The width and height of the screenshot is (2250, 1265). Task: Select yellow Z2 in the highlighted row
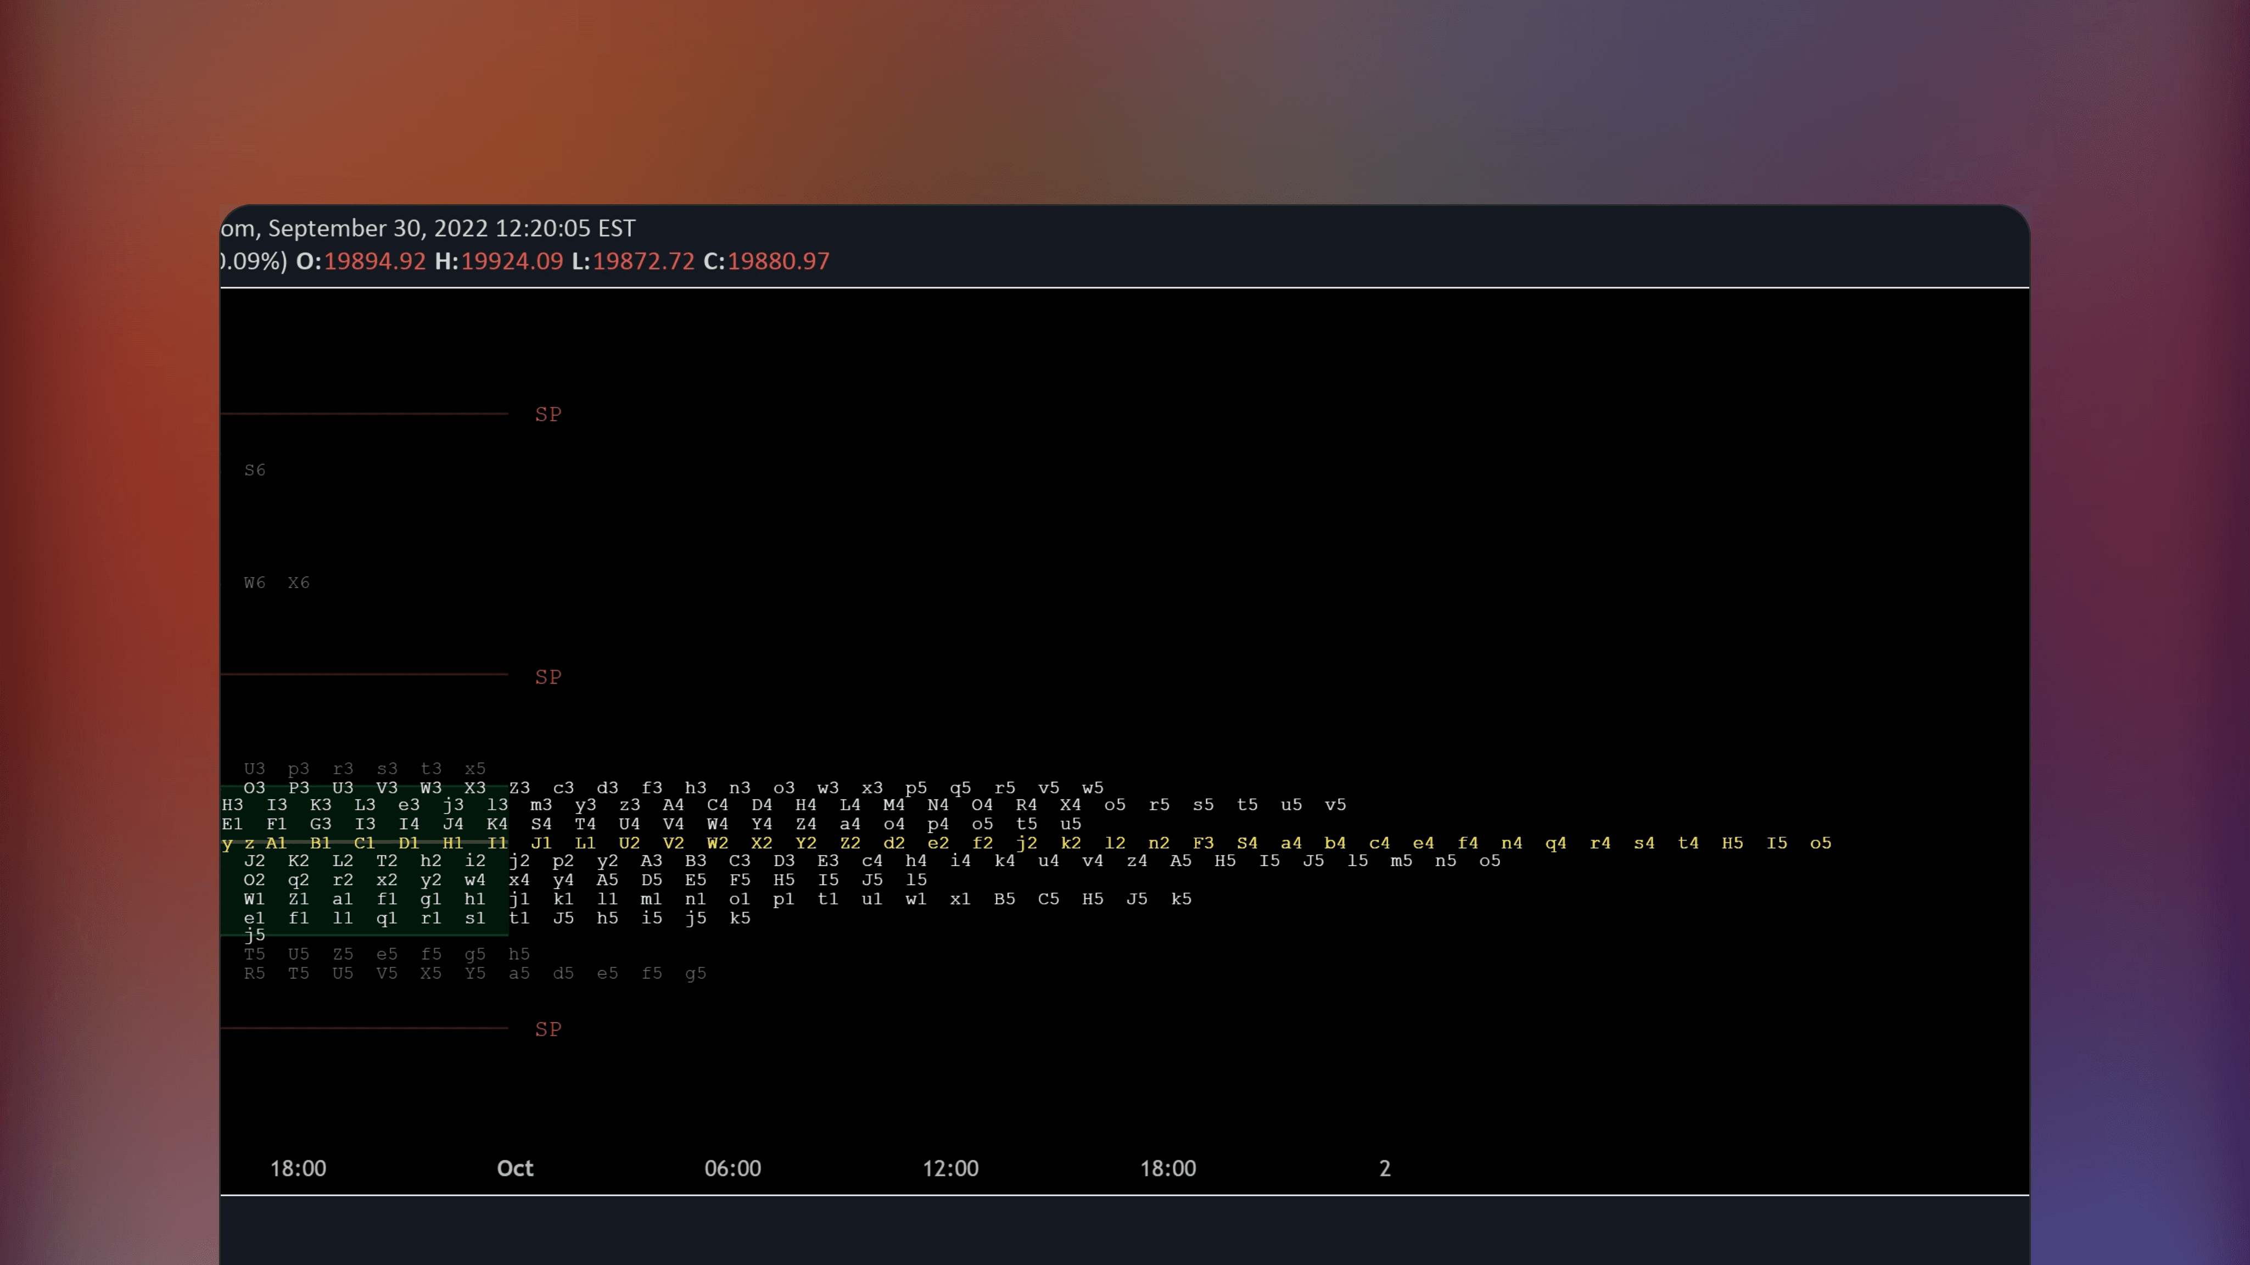850,843
